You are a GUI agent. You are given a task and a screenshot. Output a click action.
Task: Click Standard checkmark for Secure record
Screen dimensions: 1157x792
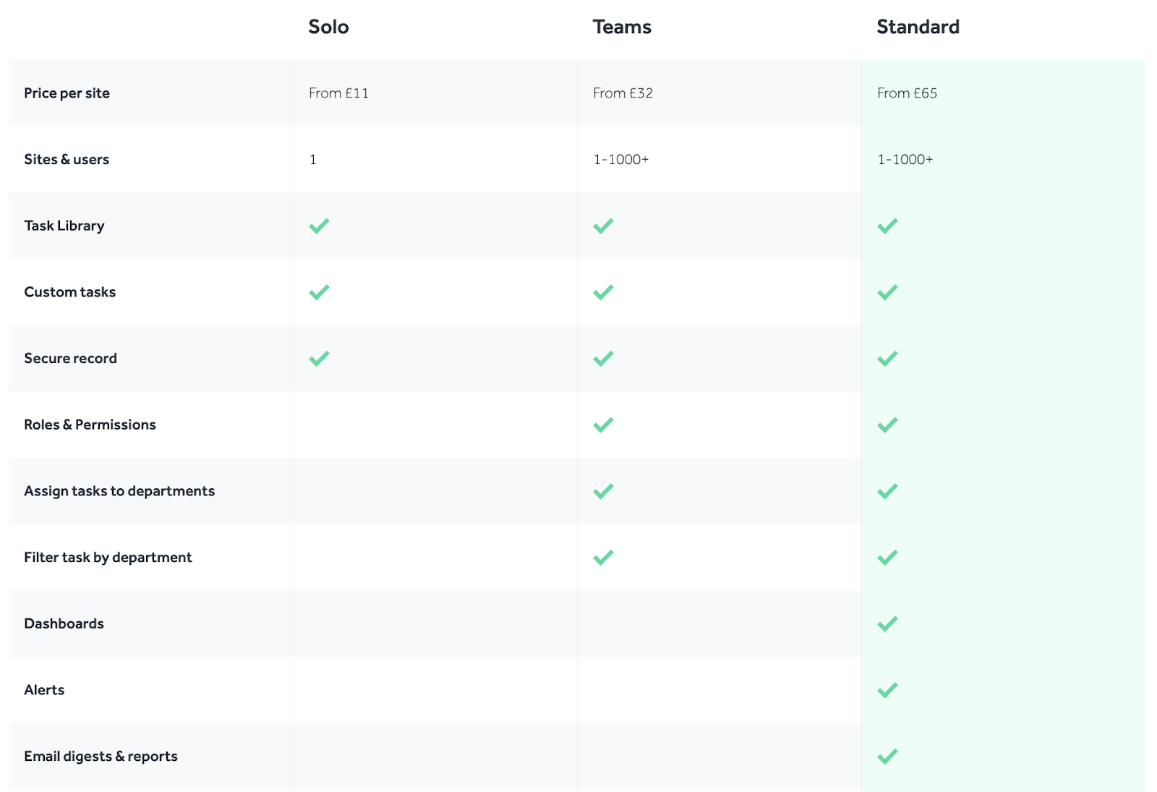887,359
